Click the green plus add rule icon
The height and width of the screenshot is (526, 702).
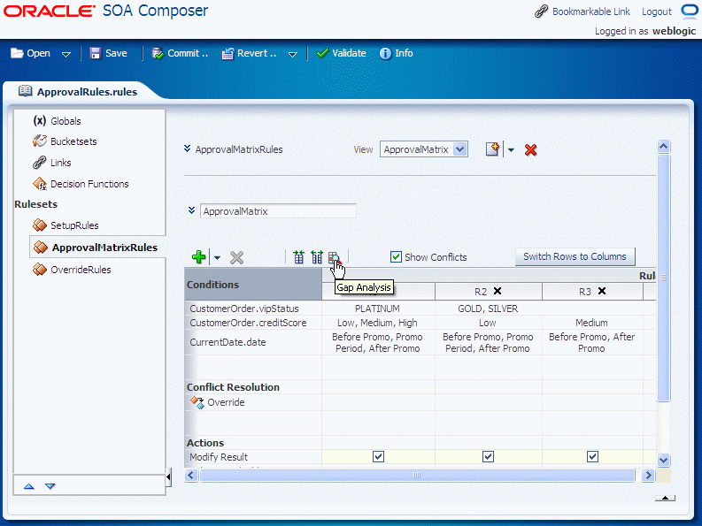pyautogui.click(x=198, y=257)
